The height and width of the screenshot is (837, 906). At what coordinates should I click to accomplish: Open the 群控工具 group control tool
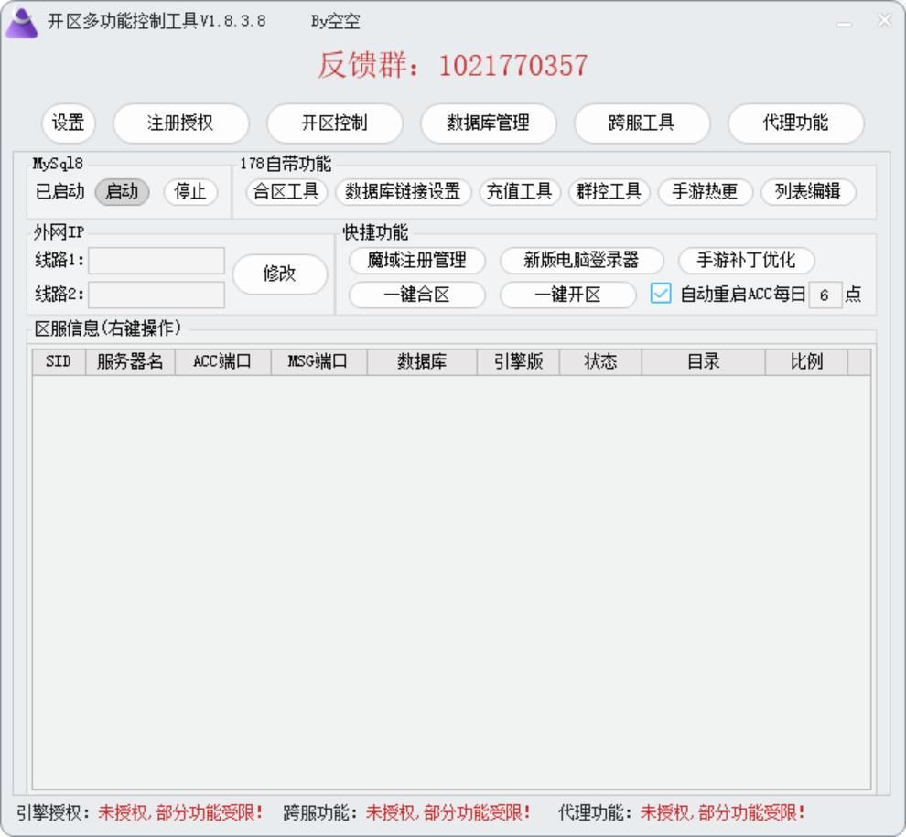[609, 192]
